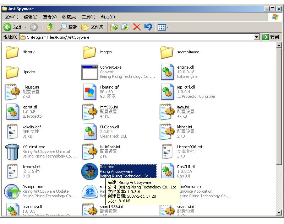Screen dimensions: 284x224
Task: Select the KKClean.dll icon
Action: [90, 132]
